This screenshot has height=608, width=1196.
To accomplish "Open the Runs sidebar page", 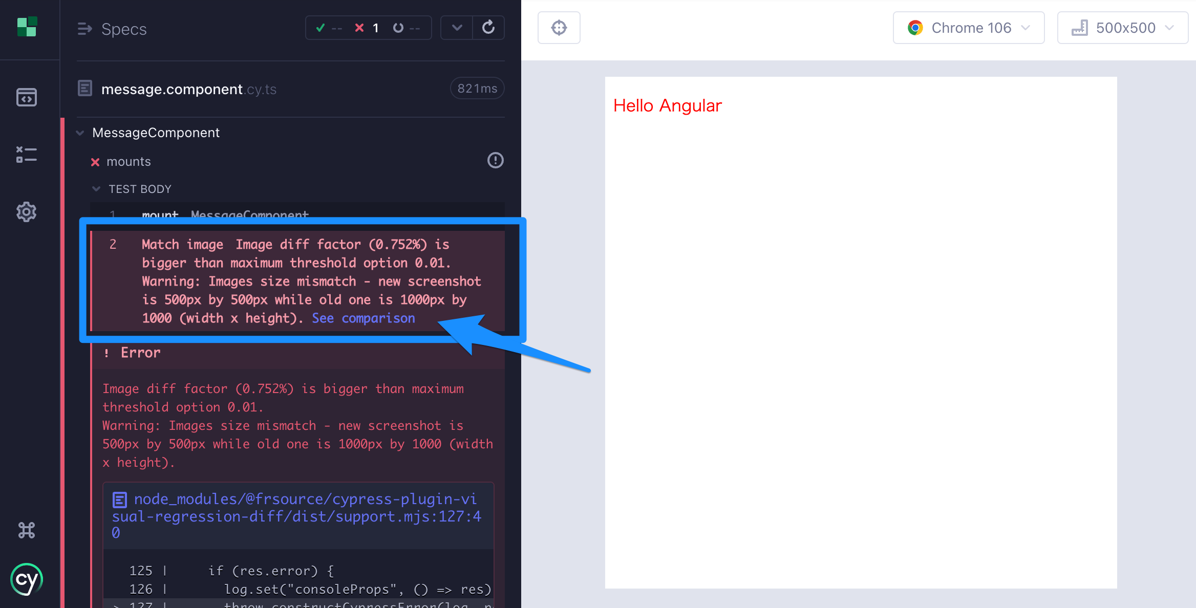I will 27,154.
